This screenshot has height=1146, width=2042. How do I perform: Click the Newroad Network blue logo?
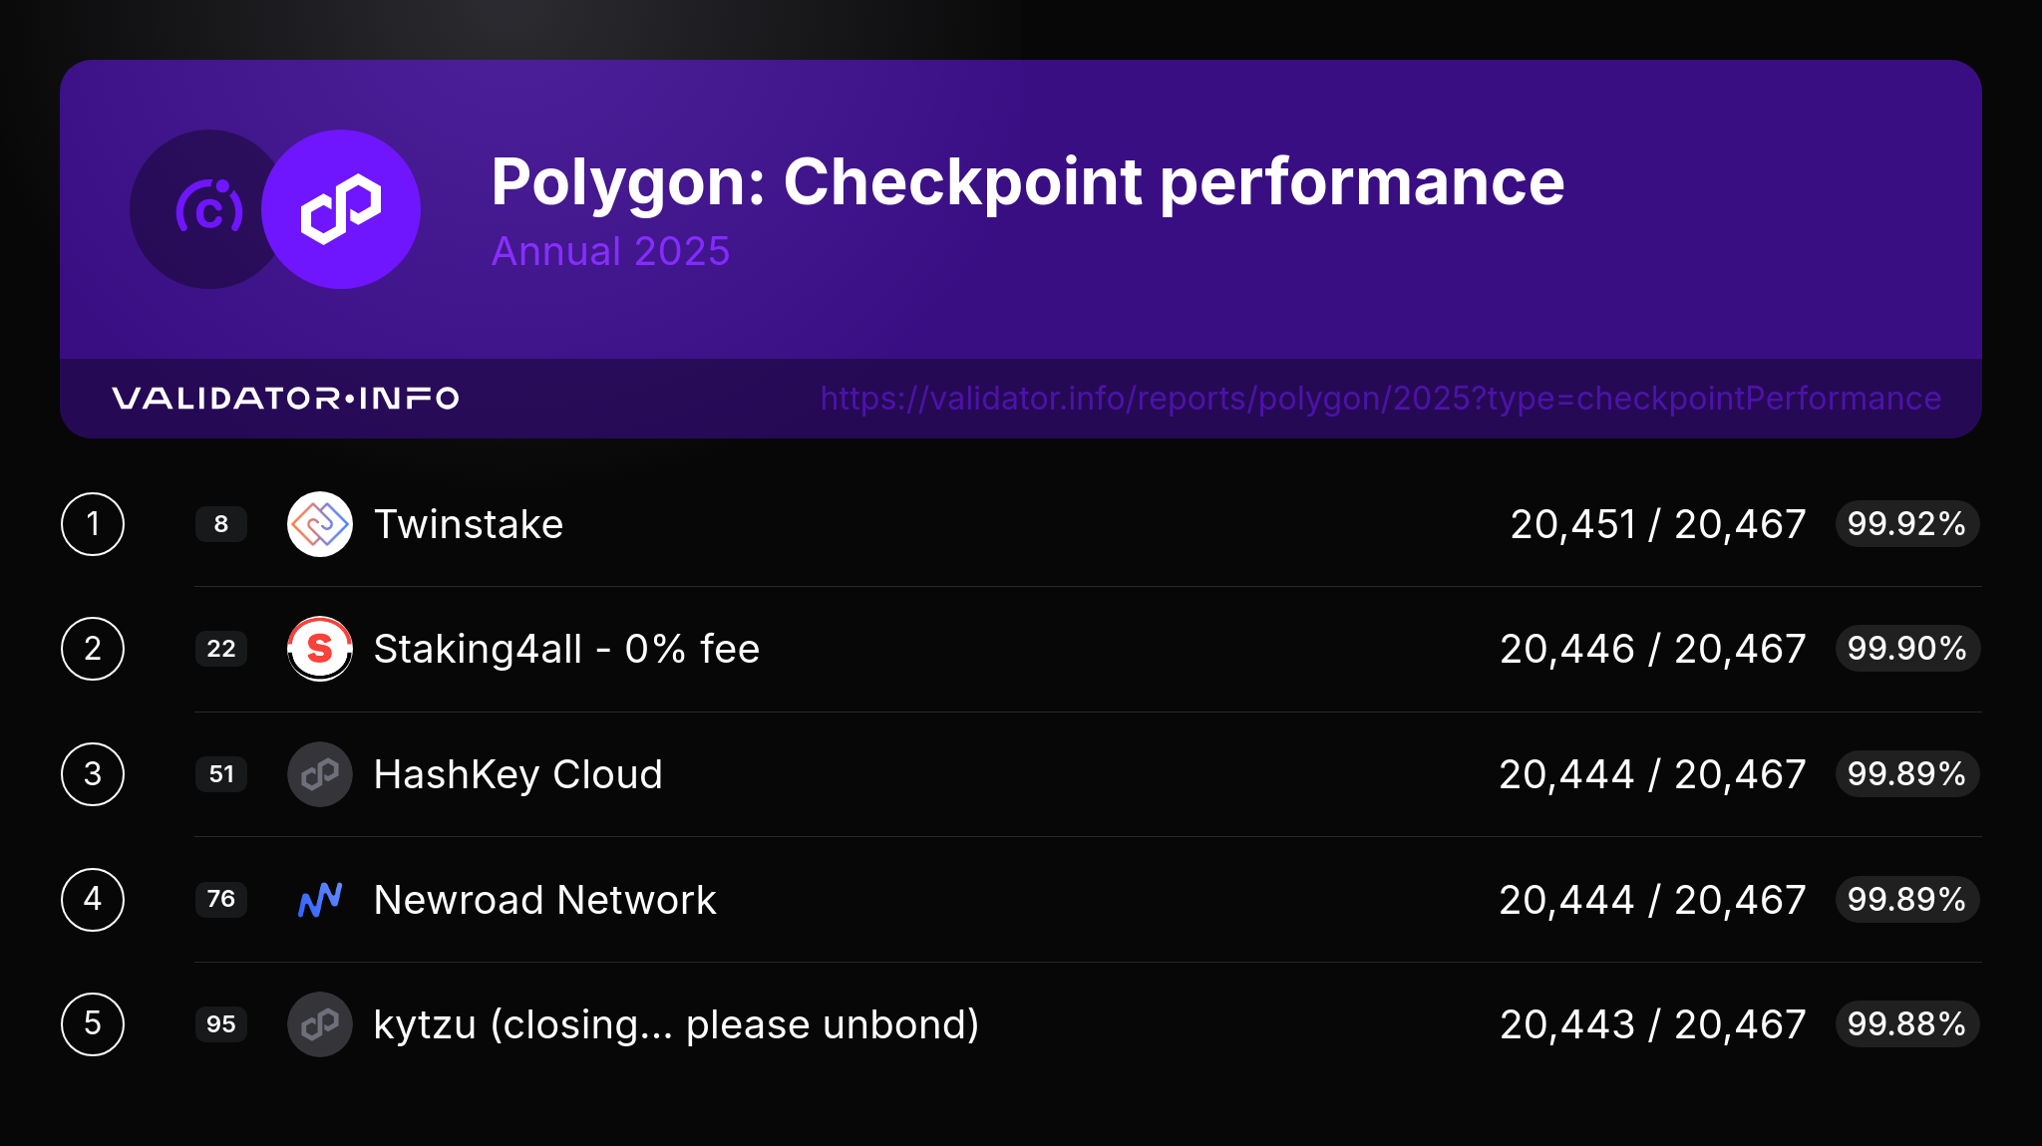[x=319, y=900]
